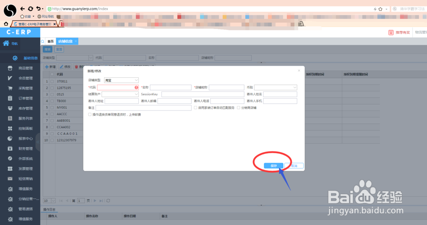Check 启用家装订单自动匹配服务 checkbox
Screen dimensions: 427x225
196,108
